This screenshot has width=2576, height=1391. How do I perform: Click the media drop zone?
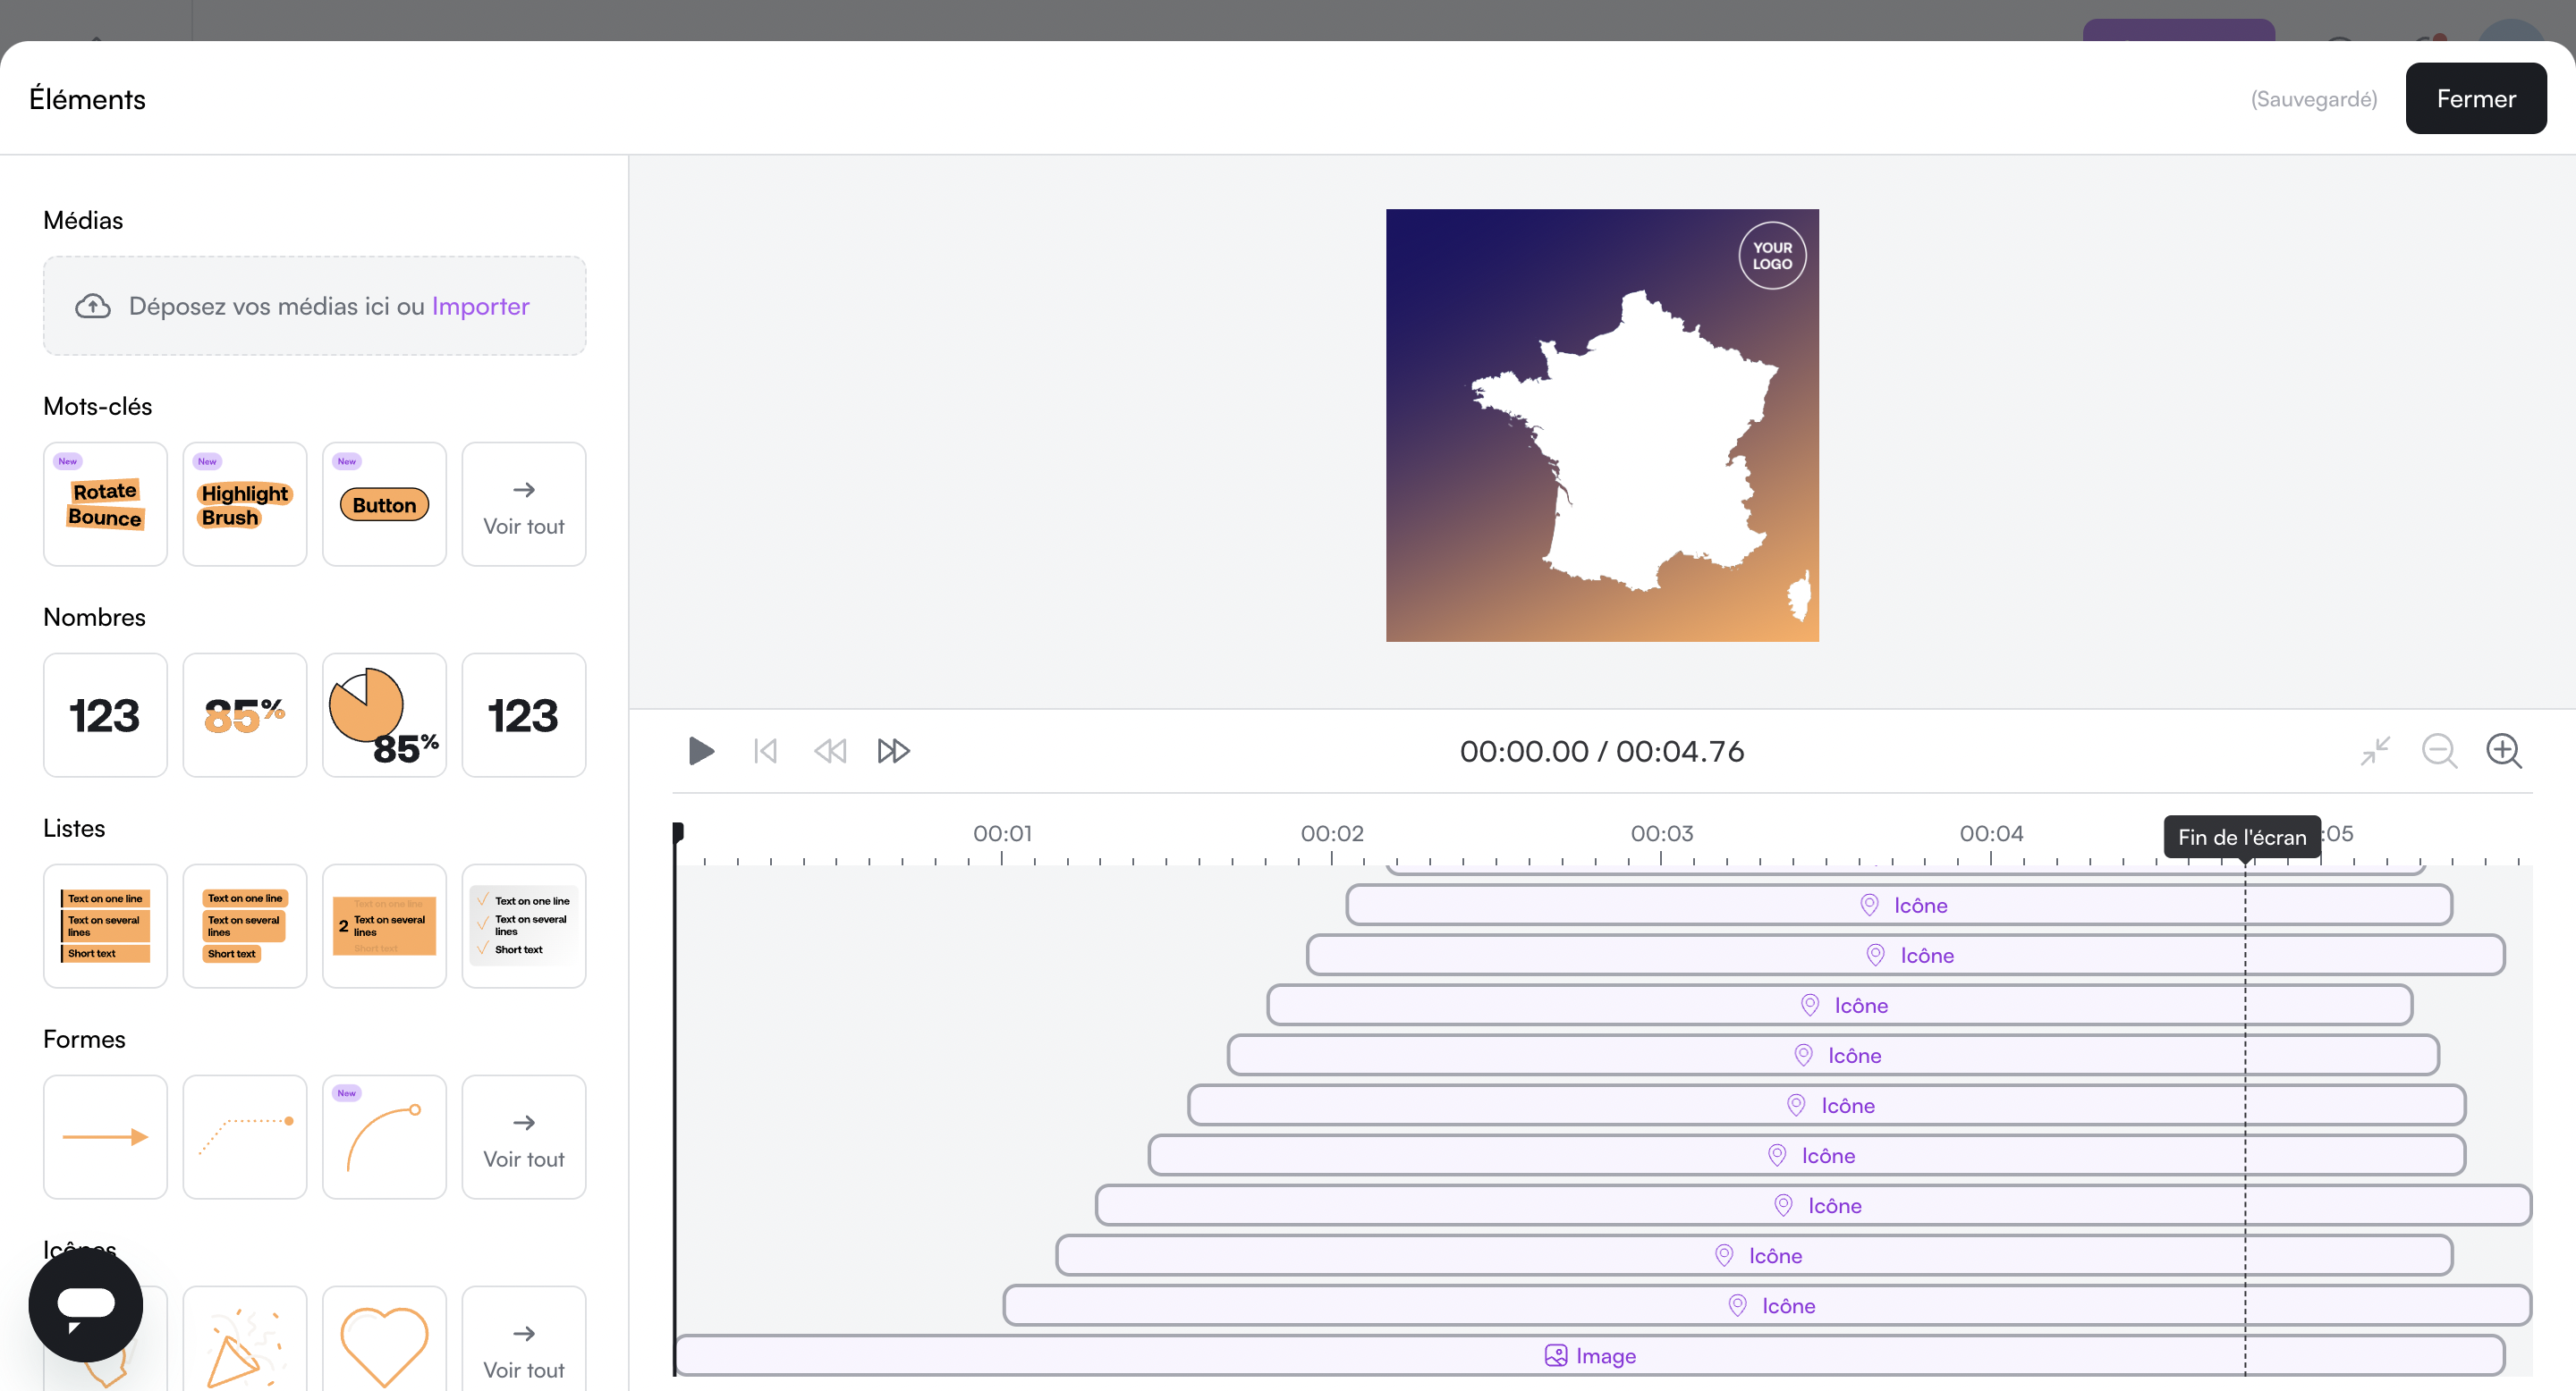click(315, 306)
